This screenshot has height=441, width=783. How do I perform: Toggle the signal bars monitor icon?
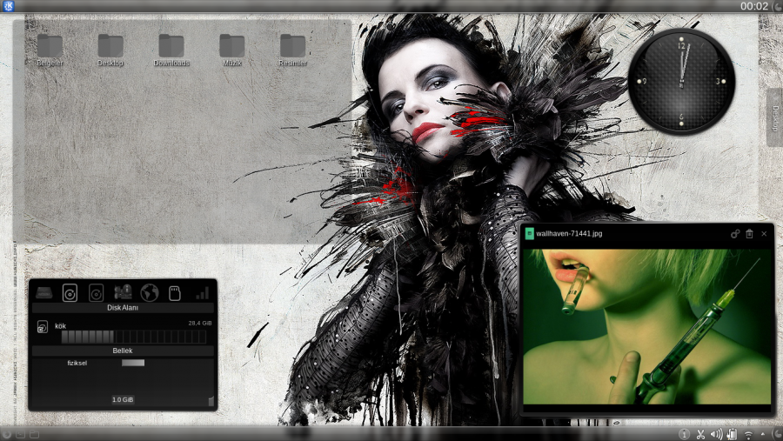[202, 292]
